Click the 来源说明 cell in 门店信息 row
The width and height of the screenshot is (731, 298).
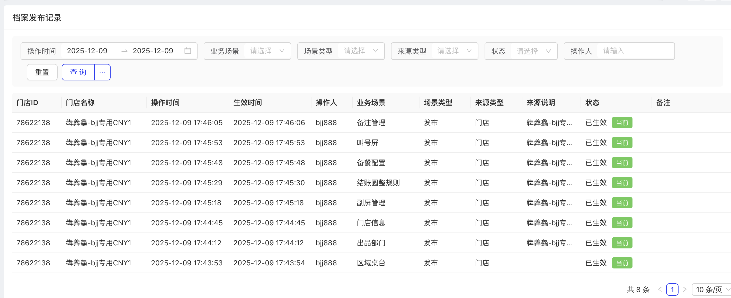[549, 223]
